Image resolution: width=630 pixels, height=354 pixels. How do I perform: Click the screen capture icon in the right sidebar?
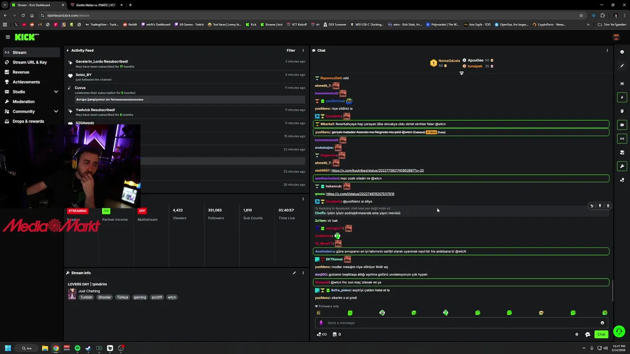coord(622,84)
